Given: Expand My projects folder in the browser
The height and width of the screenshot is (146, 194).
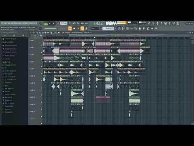Looking at the screenshot, I should [8, 88].
